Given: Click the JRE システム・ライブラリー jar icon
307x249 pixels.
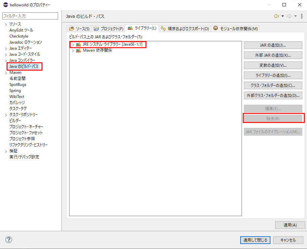Looking at the screenshot, I should 78,44.
